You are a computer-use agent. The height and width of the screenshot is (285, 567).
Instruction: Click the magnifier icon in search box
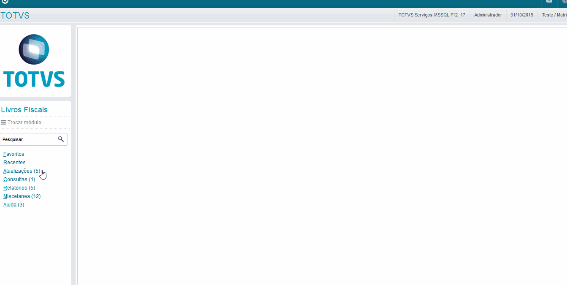61,139
